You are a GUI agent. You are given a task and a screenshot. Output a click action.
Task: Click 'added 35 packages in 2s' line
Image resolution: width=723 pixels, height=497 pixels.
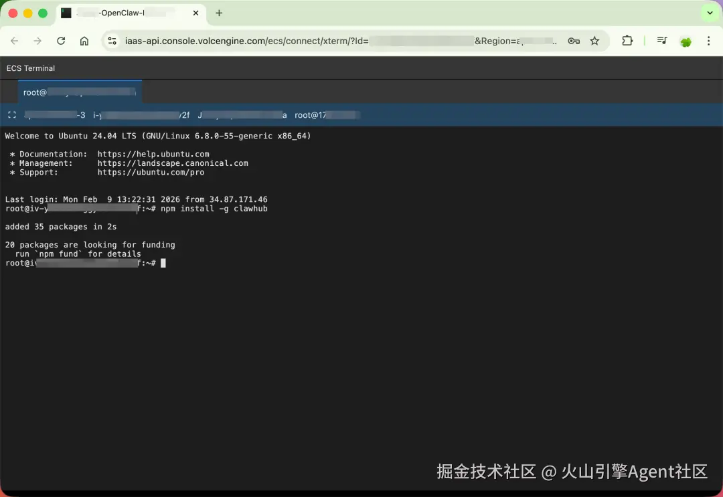pyautogui.click(x=61, y=227)
